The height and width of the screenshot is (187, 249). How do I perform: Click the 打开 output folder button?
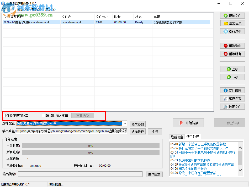[x=155, y=131]
